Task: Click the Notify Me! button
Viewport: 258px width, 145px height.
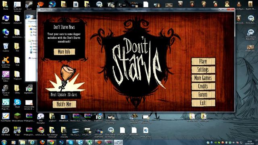Action: 64,104
